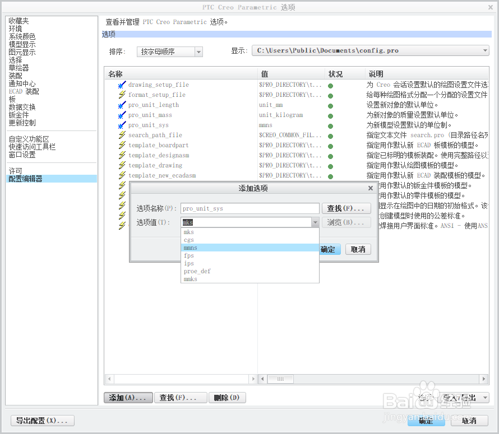Click the 选项名称 input field
The height and width of the screenshot is (434, 499).
(x=250, y=208)
